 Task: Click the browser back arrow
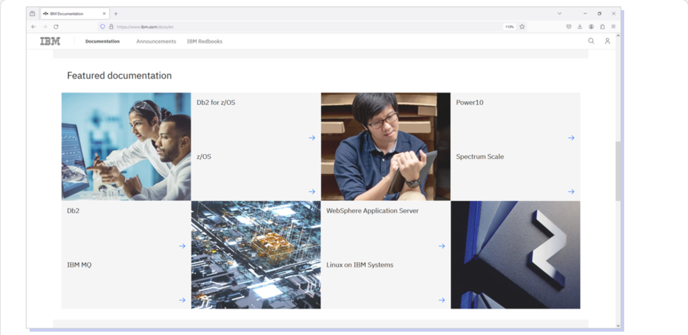click(34, 27)
